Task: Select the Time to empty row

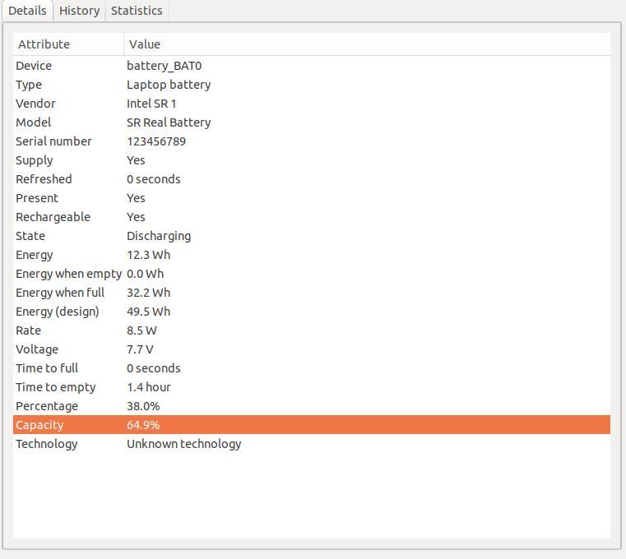Action: click(312, 387)
